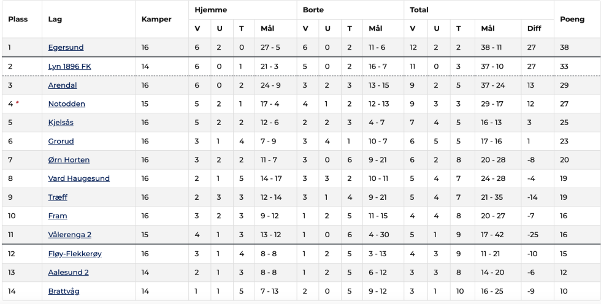Open the Fløy-Flekkerøy team link
Screen dimensions: 601x304
click(x=75, y=254)
